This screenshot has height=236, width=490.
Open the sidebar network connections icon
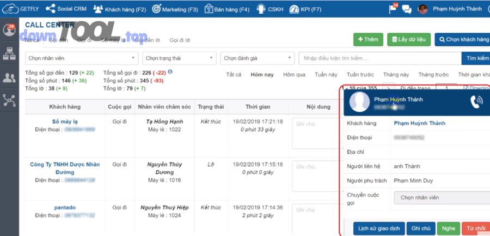[x=9, y=101]
